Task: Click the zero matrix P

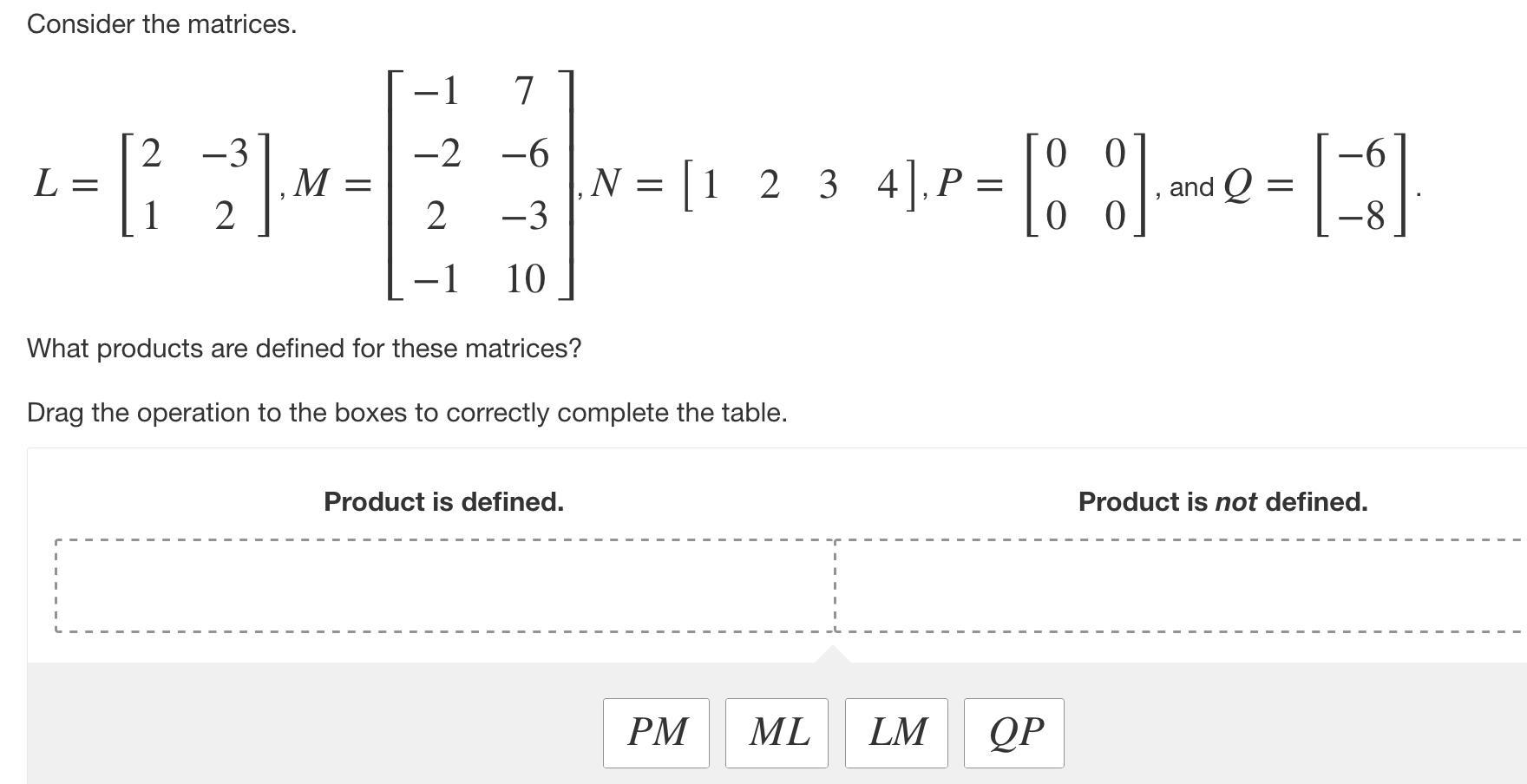Action: tap(1086, 185)
